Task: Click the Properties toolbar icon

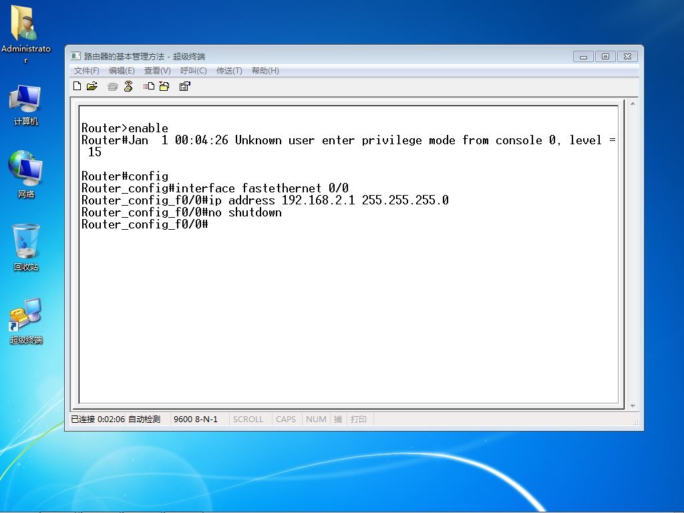Action: click(x=185, y=86)
